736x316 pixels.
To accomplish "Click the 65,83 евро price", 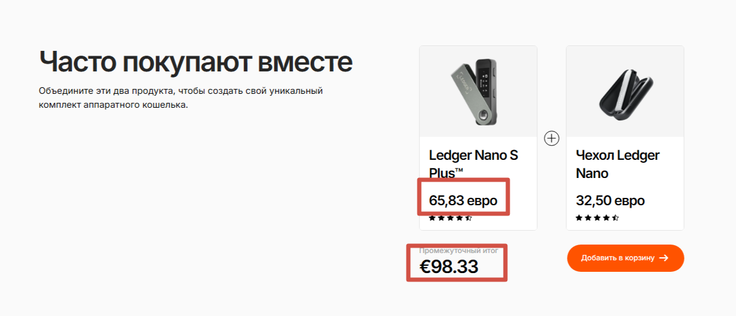I will point(463,200).
